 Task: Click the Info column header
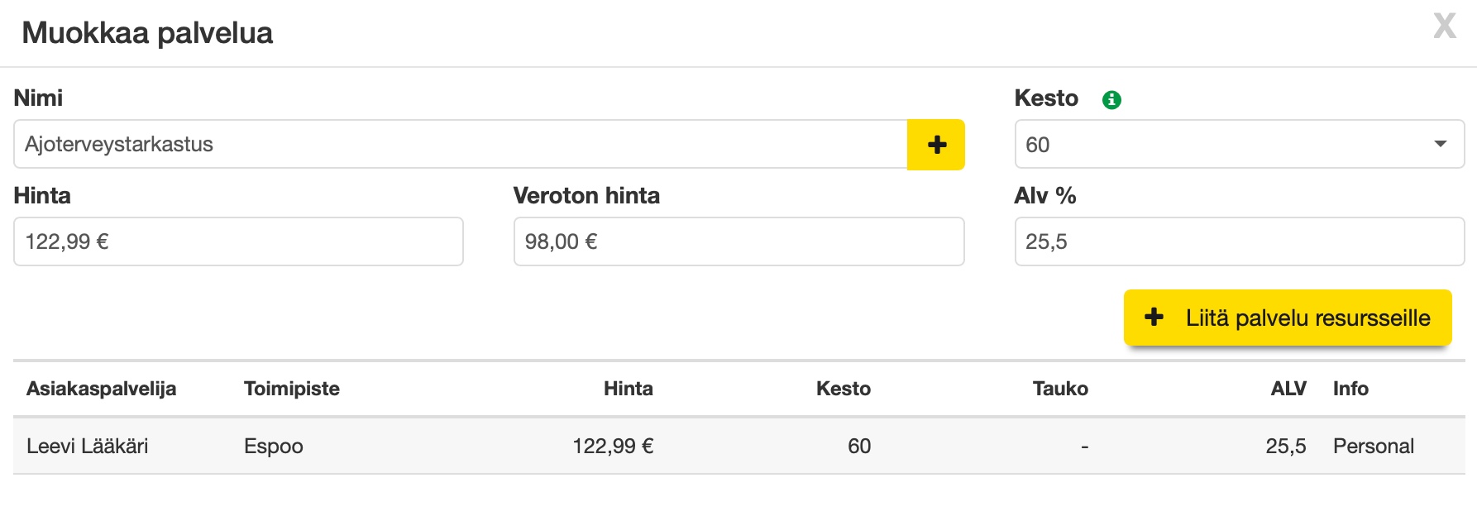tap(1350, 389)
